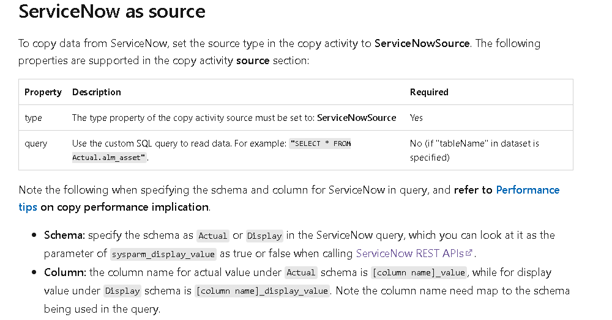Select the type property cell
The image size is (612, 320).
33,118
